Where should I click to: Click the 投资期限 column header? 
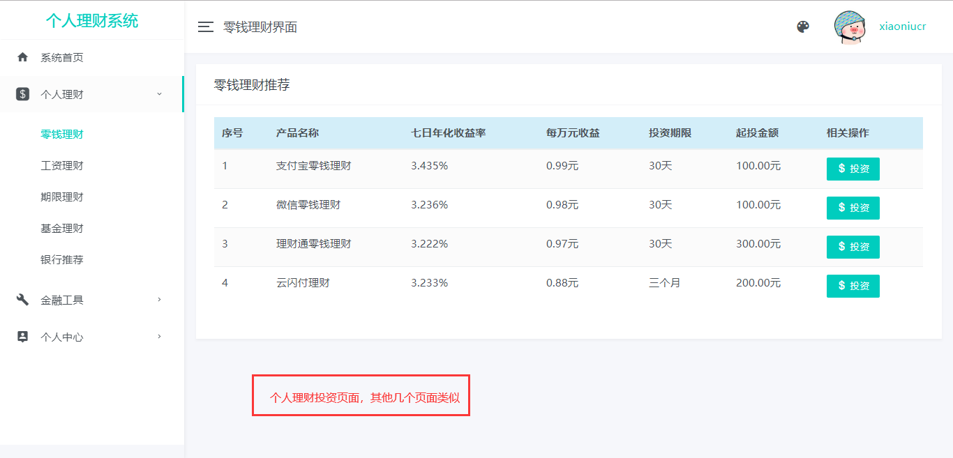click(670, 133)
